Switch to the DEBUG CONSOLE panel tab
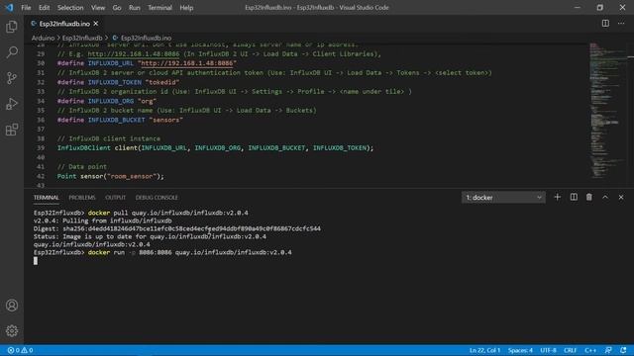Screen dimensions: 634x356 [x=157, y=198]
